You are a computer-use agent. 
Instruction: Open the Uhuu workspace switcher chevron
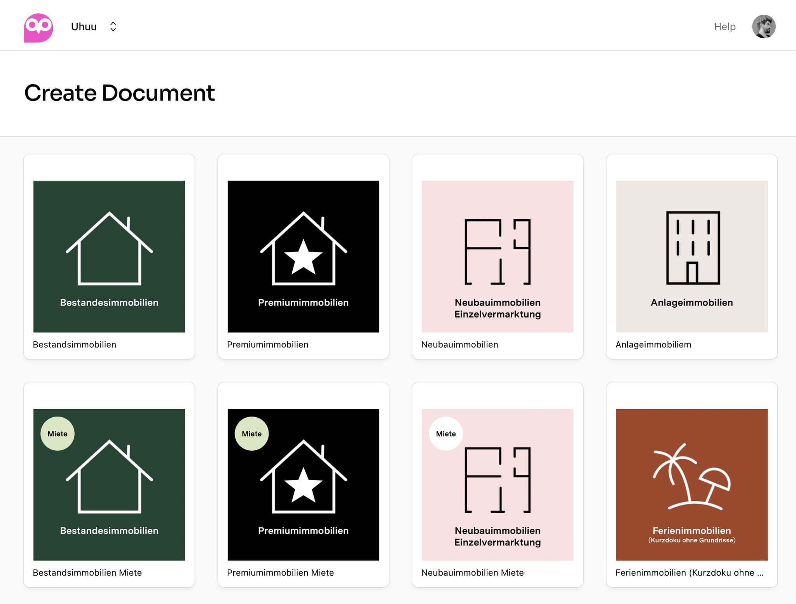pos(113,26)
